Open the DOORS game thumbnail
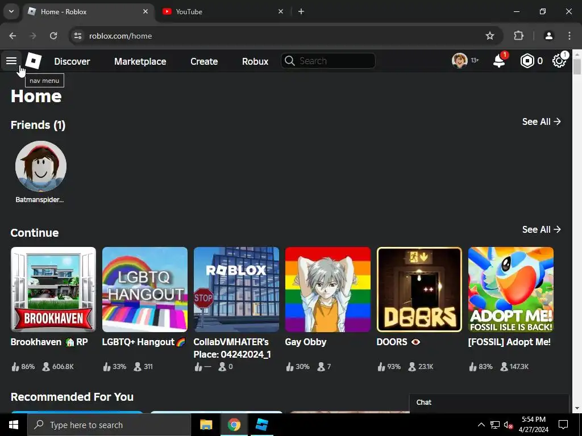 click(x=419, y=290)
